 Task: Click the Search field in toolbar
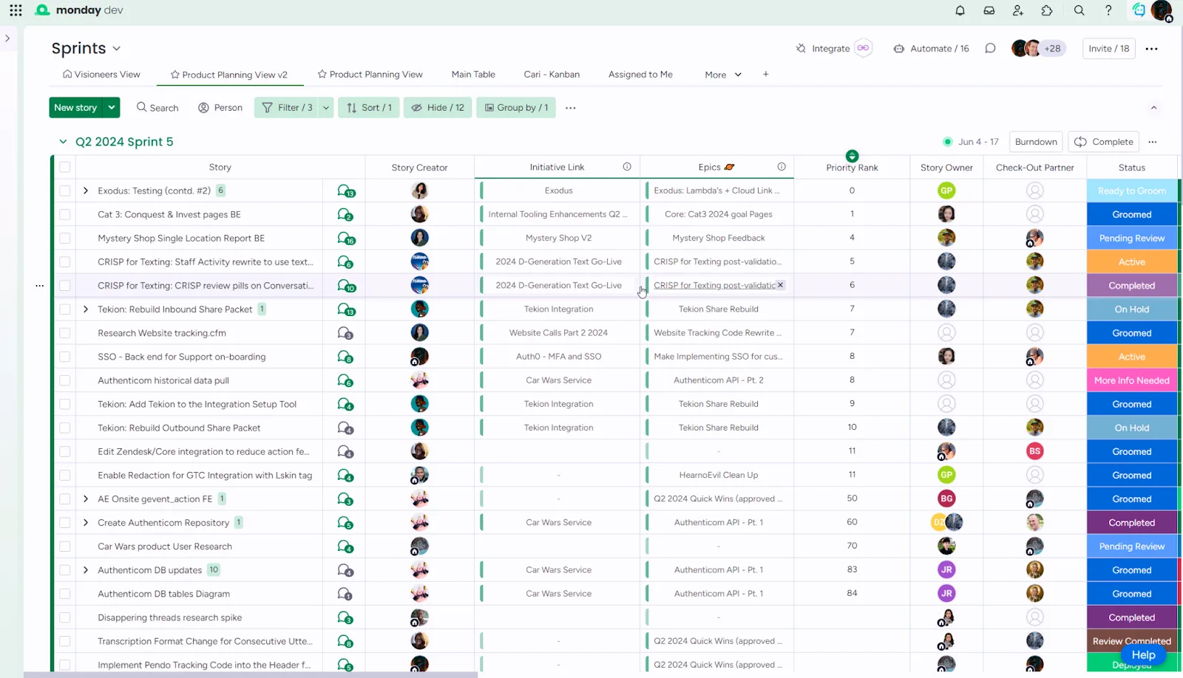157,108
